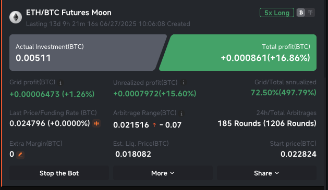Click the Unrealized profit info icon
This screenshot has width=328, height=190.
pos(184,82)
